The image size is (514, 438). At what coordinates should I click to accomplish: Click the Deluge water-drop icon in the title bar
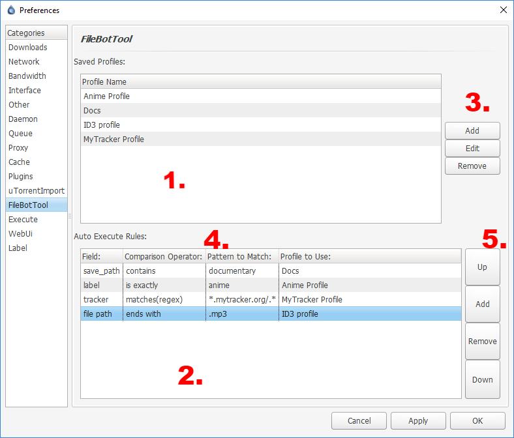(11, 10)
